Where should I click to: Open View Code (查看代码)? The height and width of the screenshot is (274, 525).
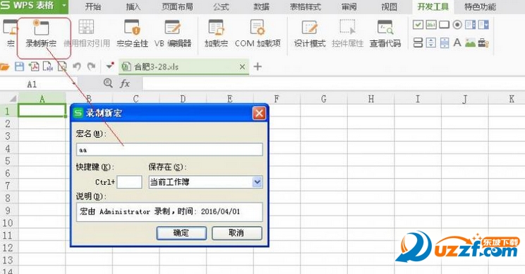pyautogui.click(x=385, y=32)
